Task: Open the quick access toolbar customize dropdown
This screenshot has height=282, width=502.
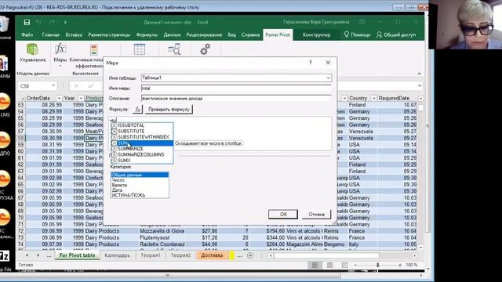Action: pos(65,22)
